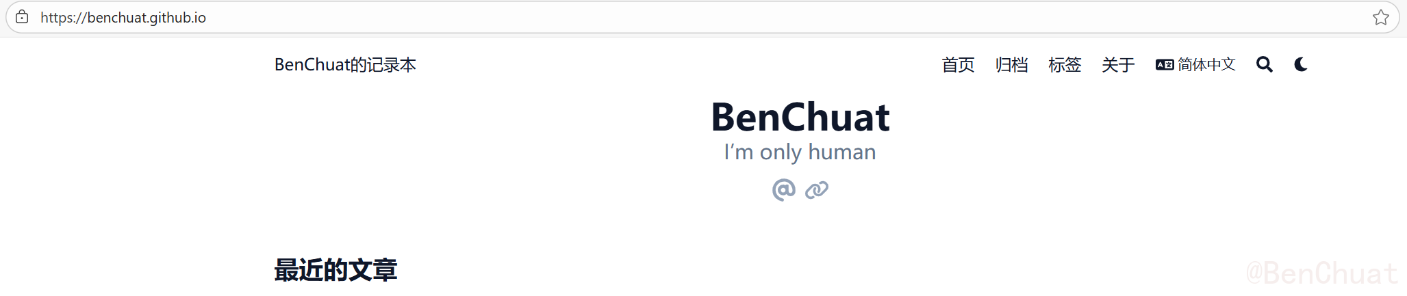Focus the address bar URL field

pos(685,17)
